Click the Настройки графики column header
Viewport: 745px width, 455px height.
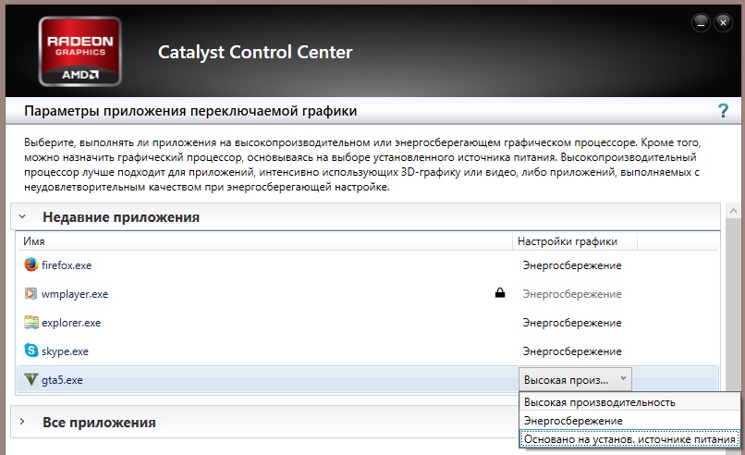pyautogui.click(x=567, y=241)
